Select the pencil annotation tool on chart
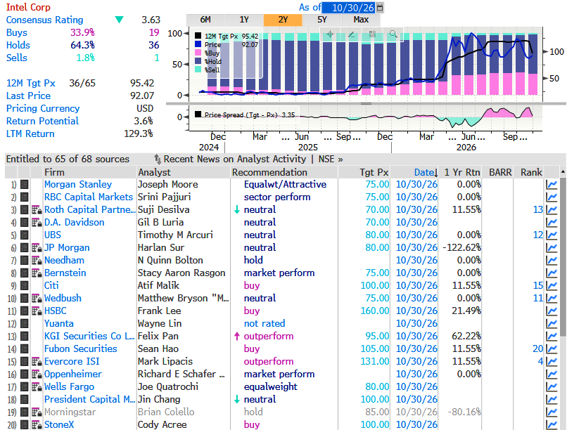 (351, 34)
